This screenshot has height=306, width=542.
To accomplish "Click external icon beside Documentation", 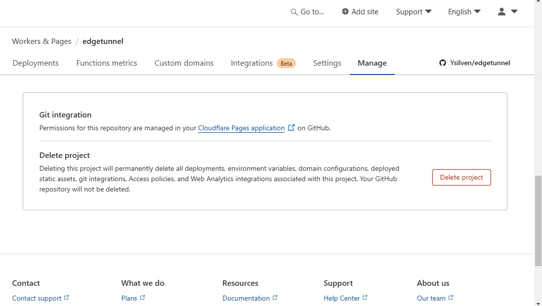I will pyautogui.click(x=275, y=298).
